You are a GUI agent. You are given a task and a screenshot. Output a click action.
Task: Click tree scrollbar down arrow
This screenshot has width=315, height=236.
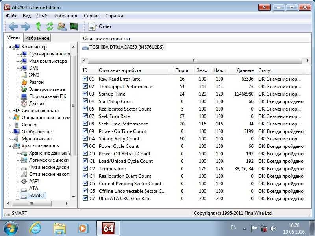(74, 197)
